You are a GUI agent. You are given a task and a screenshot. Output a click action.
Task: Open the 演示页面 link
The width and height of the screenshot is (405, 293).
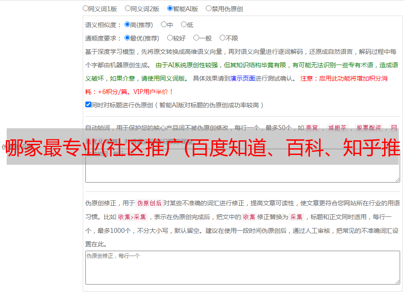click(243, 78)
